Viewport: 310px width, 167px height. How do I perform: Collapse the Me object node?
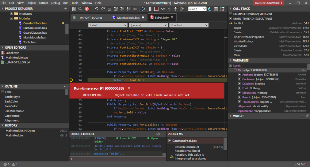coord(235,70)
